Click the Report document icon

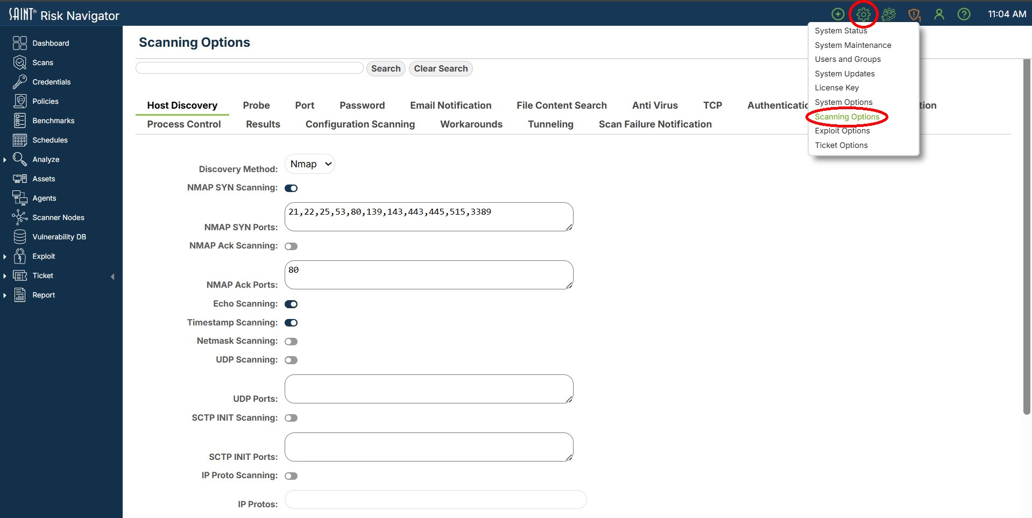[x=20, y=295]
